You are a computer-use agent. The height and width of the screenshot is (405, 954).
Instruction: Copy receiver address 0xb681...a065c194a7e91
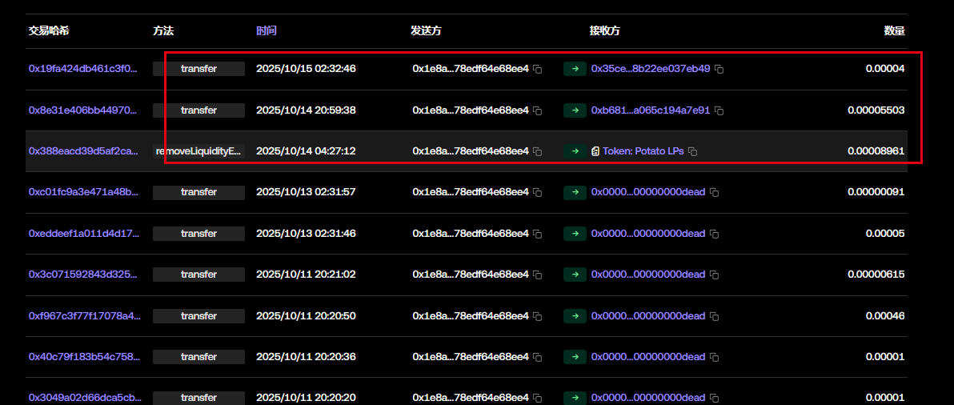[x=720, y=110]
